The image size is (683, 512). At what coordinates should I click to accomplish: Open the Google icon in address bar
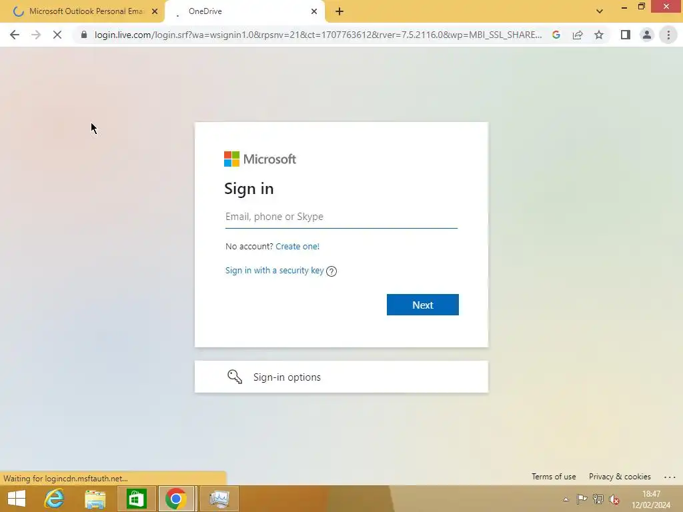pyautogui.click(x=556, y=35)
